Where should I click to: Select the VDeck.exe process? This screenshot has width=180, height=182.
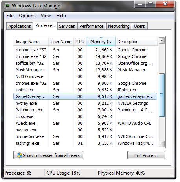point(85,123)
